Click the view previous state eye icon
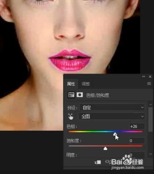Screen dimensions: 154x174 pos(108,162)
